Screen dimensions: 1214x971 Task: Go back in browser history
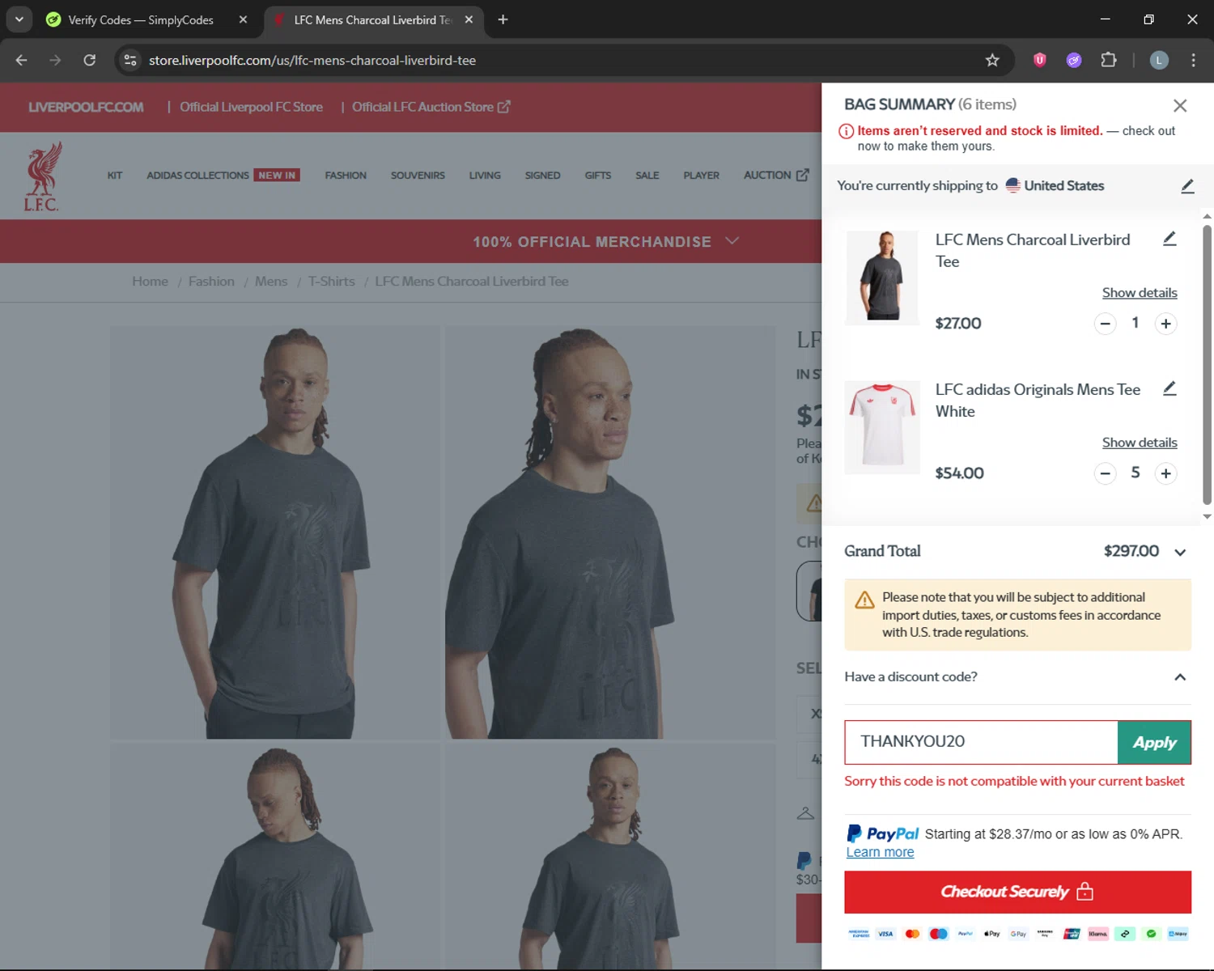[21, 60]
